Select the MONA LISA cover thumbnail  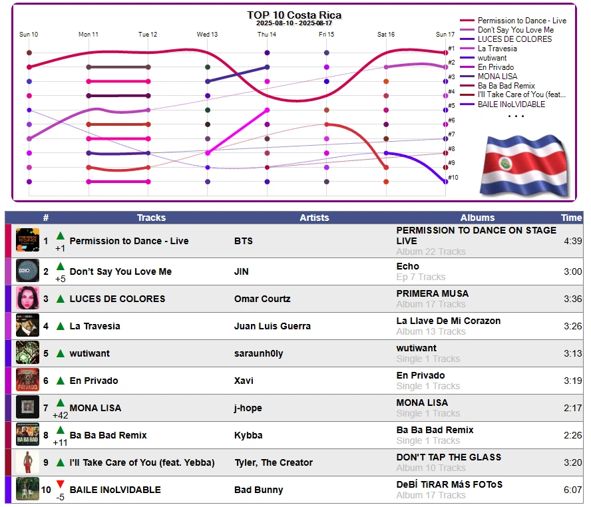pos(27,407)
